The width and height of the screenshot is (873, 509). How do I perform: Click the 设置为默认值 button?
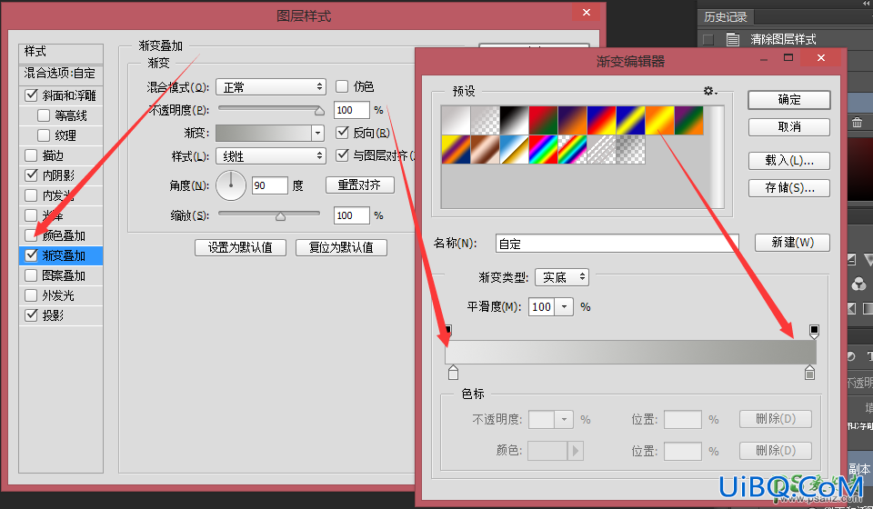(x=240, y=247)
